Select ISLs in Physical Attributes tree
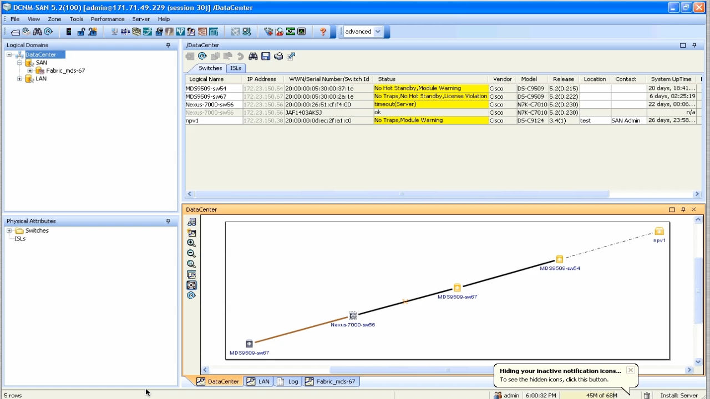 (x=20, y=239)
